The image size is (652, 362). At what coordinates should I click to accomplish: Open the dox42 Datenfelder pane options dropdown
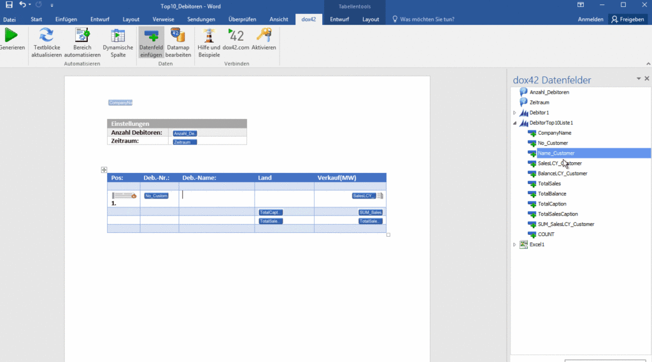coord(639,79)
